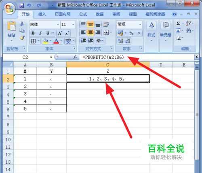
Task: Decrease the indent
Action: (83, 41)
